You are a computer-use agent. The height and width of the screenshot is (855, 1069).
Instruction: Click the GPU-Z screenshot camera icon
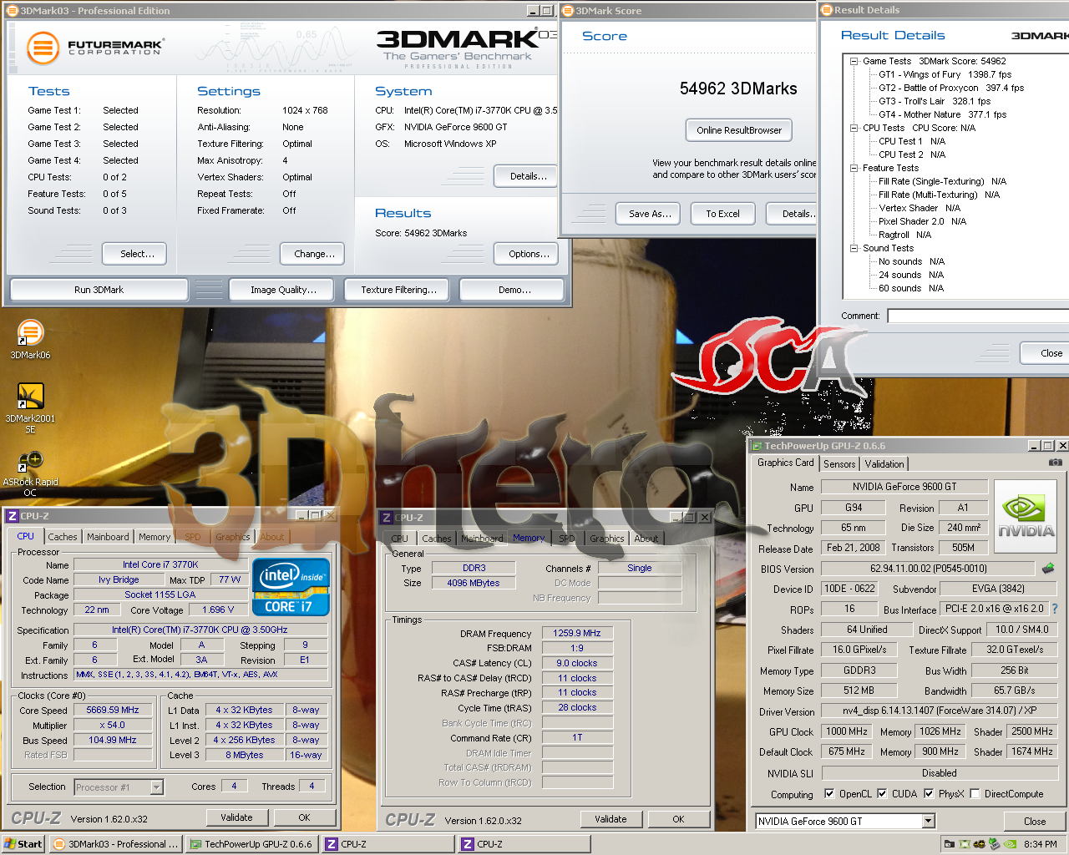click(x=1056, y=463)
